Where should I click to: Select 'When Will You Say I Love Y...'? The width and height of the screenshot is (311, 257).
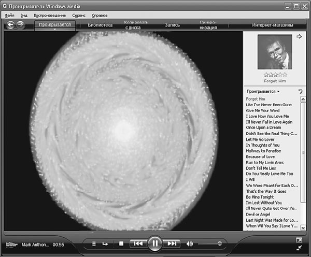coord(272,226)
